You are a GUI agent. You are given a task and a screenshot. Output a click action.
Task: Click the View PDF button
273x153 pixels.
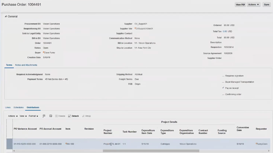(x=240, y=4)
